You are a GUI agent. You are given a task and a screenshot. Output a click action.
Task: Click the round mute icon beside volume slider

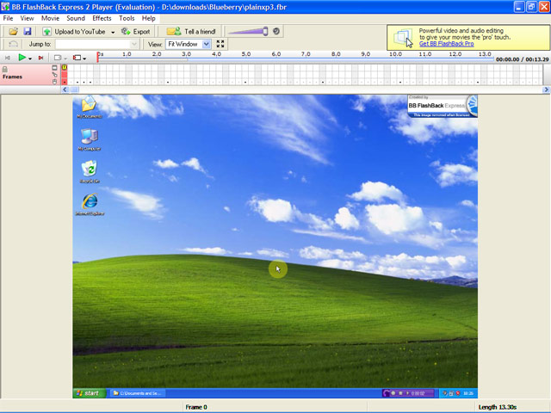pyautogui.click(x=276, y=31)
